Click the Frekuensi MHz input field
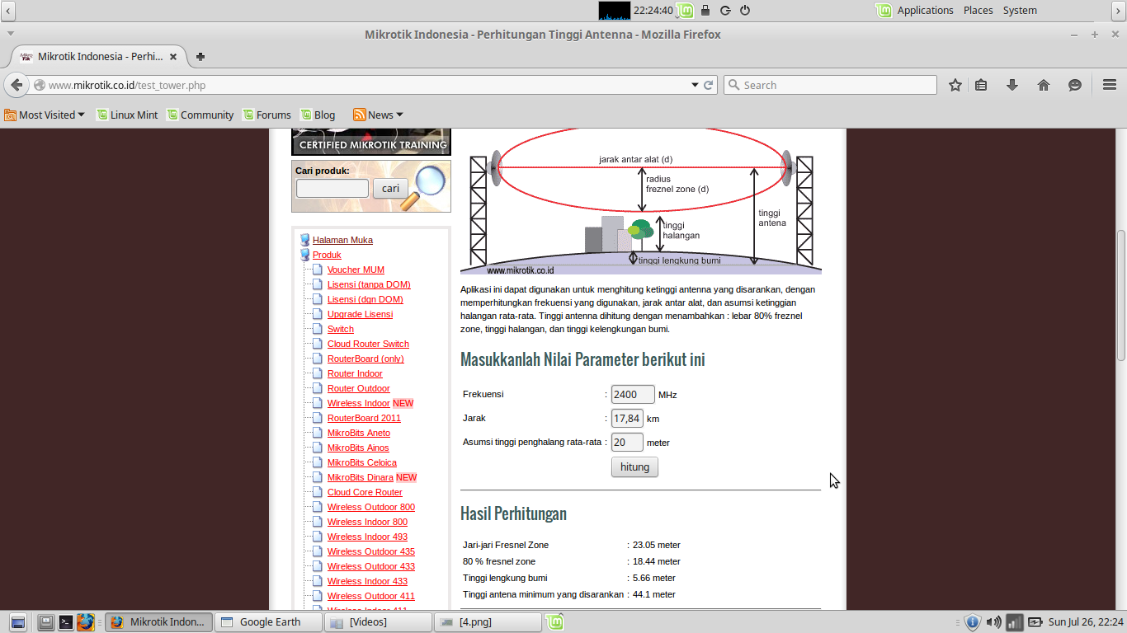The height and width of the screenshot is (633, 1127). pos(633,395)
